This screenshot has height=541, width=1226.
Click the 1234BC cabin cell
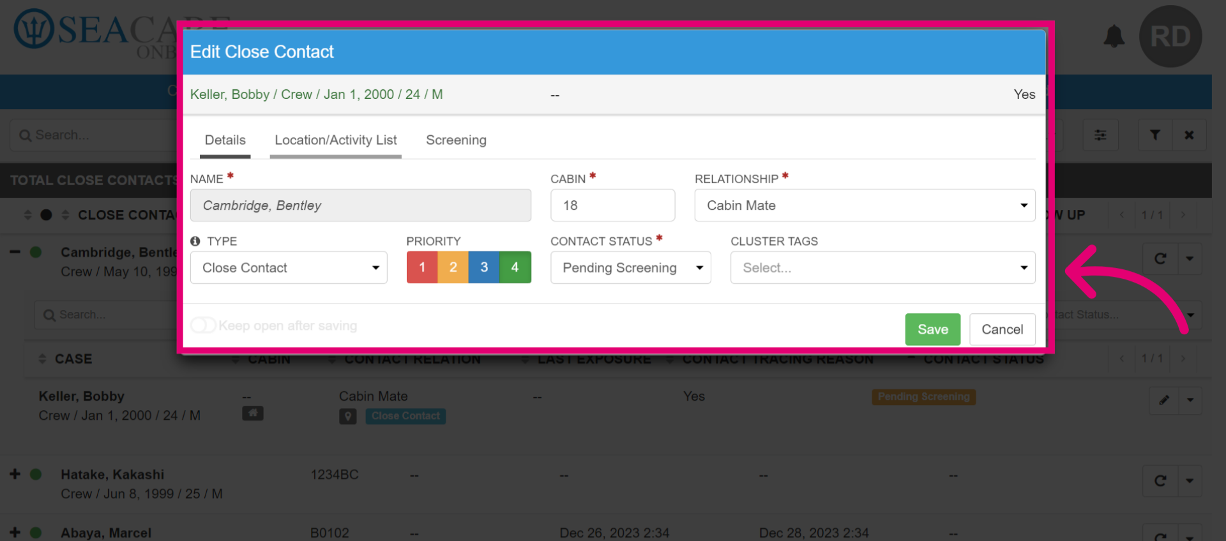pos(335,475)
